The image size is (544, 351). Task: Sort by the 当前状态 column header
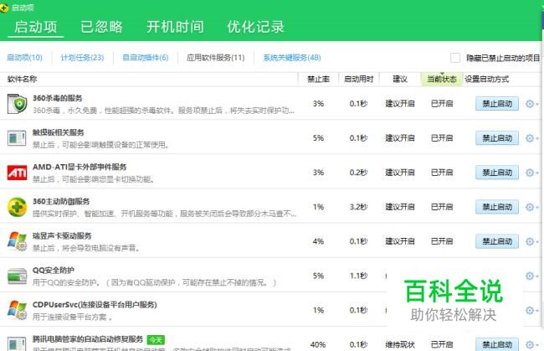[x=442, y=79]
